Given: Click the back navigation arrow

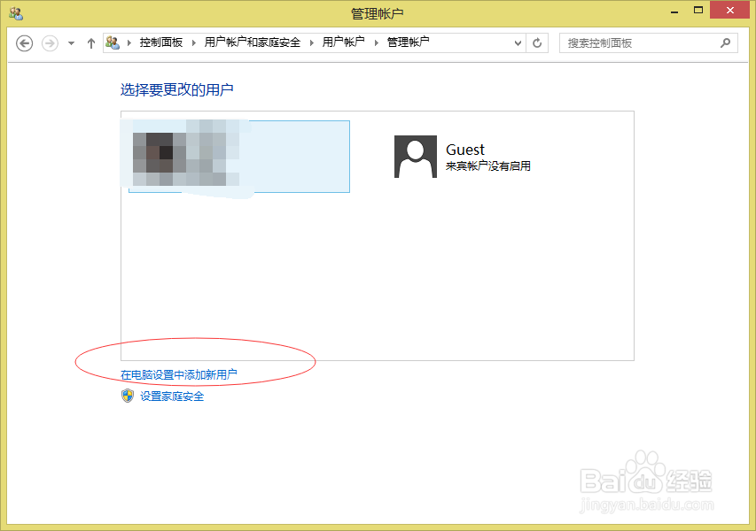Looking at the screenshot, I should coord(24,42).
